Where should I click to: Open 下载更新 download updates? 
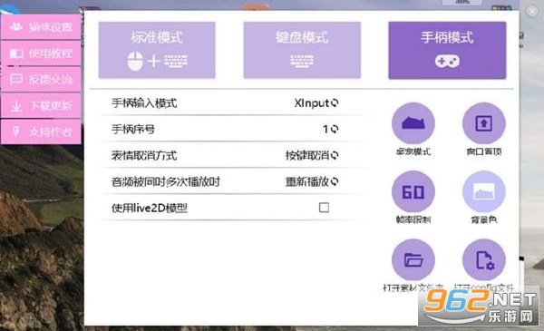41,105
